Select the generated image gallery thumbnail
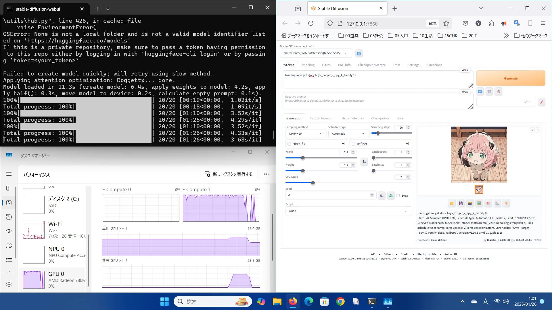552x310 pixels. 479,190
